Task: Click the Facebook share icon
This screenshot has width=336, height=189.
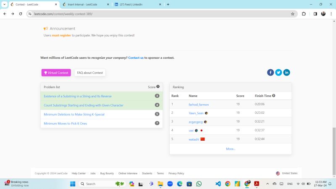Action: click(x=270, y=72)
